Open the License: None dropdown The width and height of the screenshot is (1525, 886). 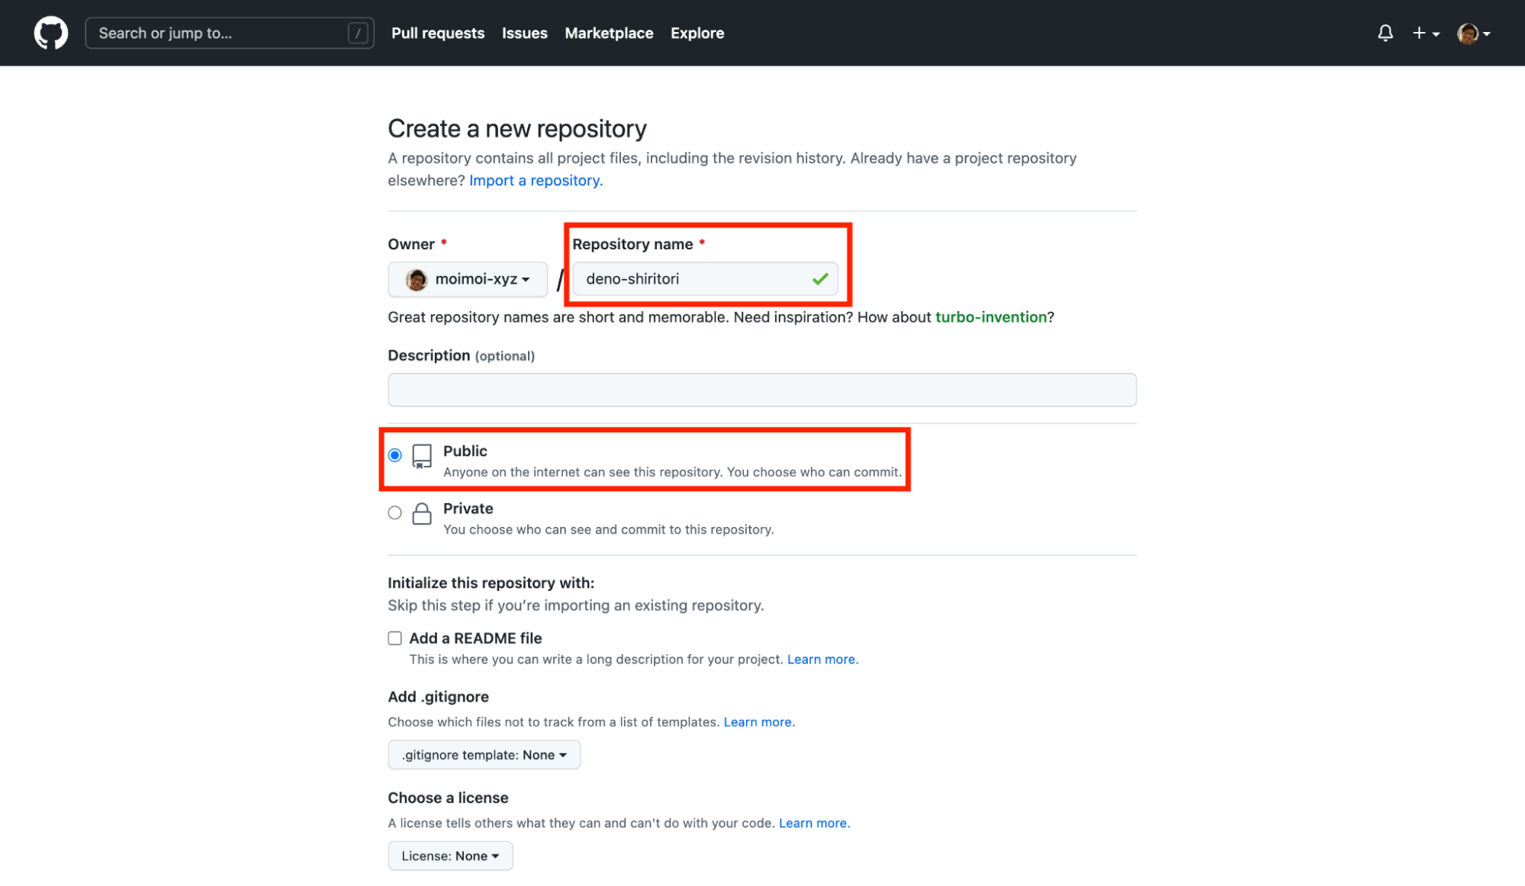coord(450,856)
